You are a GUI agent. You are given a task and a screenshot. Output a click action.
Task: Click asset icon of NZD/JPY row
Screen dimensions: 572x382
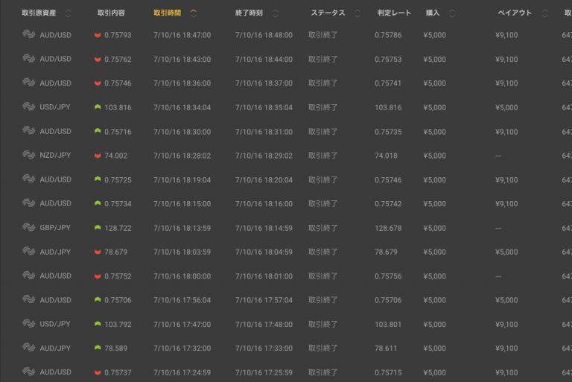[x=29, y=155]
